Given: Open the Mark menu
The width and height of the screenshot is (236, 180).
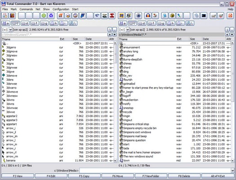Looking at the screenshot, I should coord(13,9).
